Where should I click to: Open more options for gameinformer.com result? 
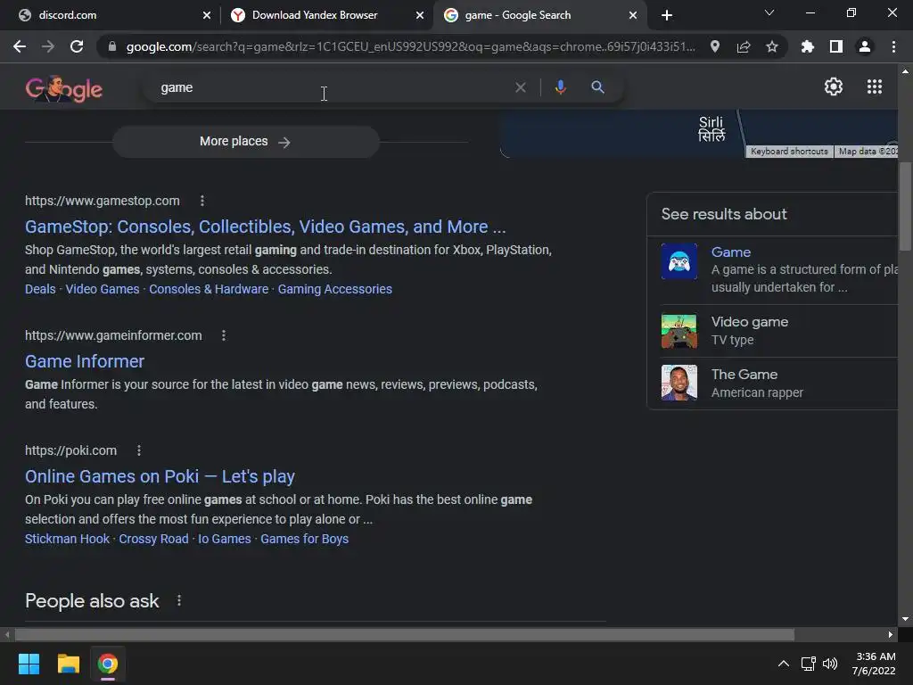(x=223, y=335)
